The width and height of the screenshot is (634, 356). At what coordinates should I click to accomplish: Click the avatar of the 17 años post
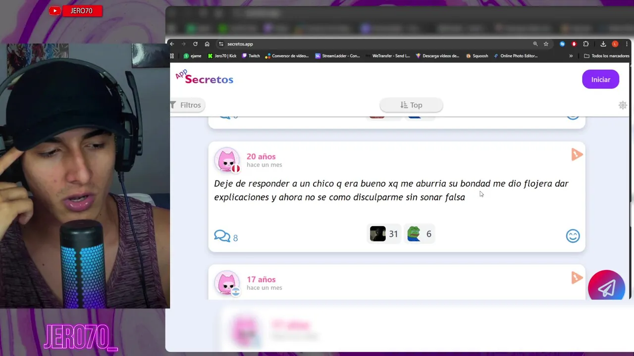pos(227,283)
